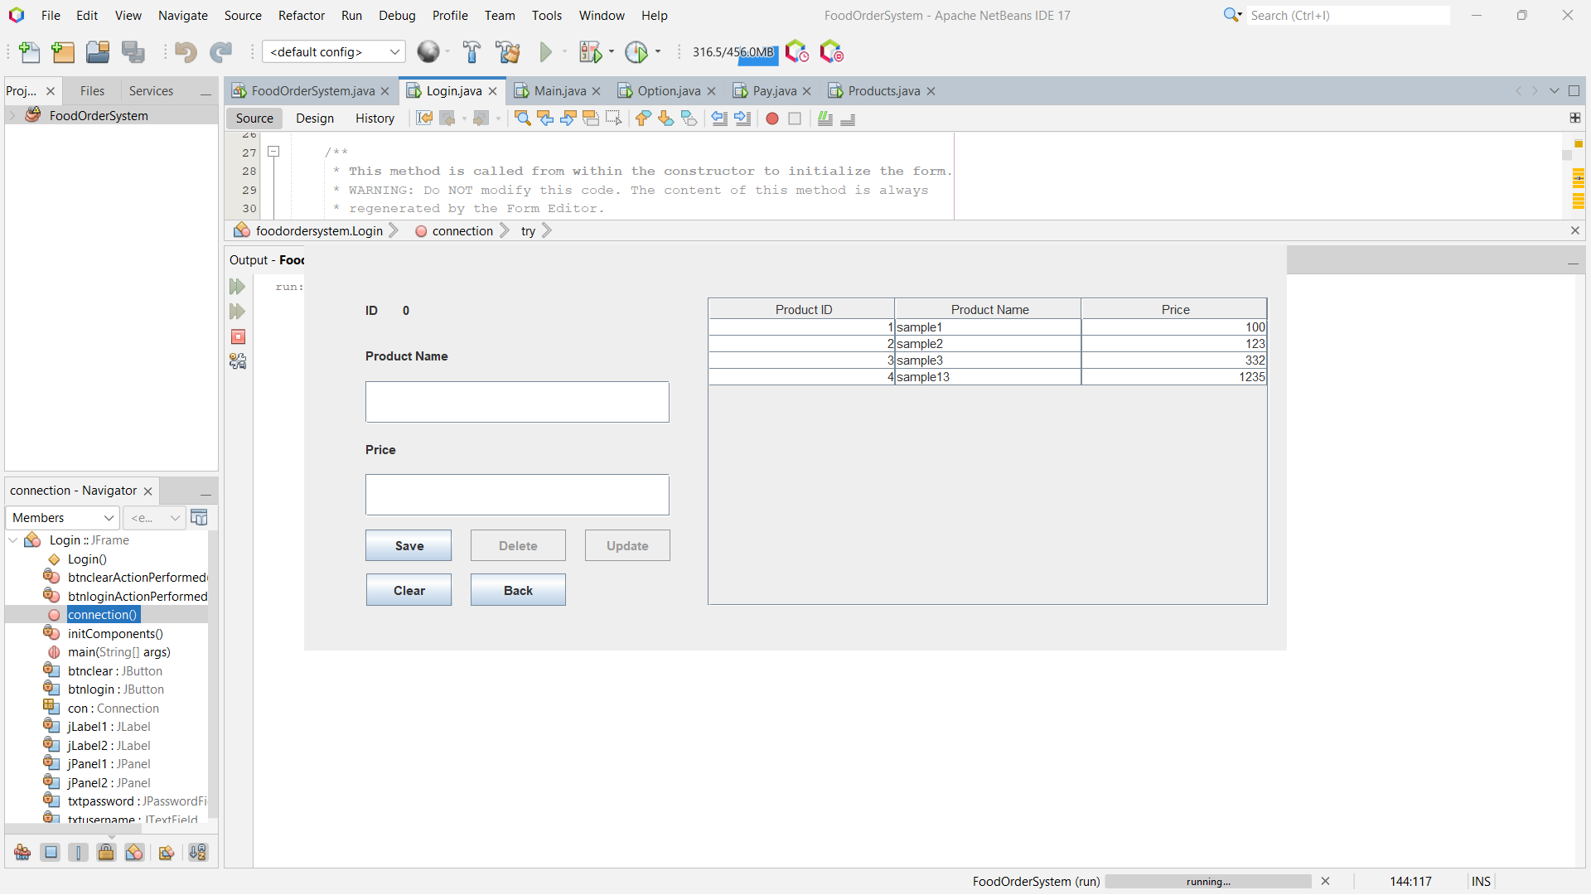Open the Refactor menu

click(301, 15)
